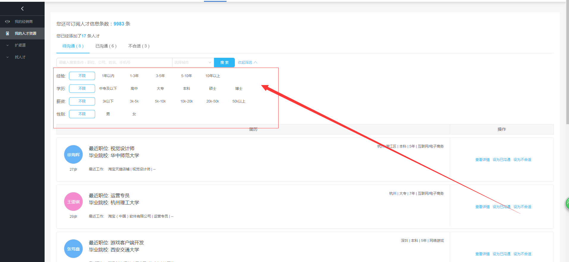Expand the 扩渠道 sidebar menu
Viewport: 569px width, 262px height.
click(20, 45)
